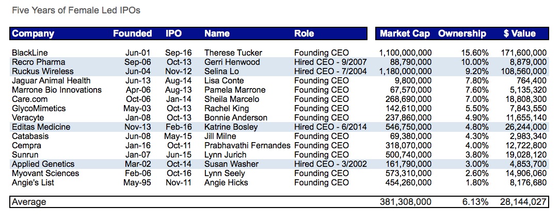Click Sunrun's market cap 500,740,000
The width and height of the screenshot is (560, 224).
(405, 154)
